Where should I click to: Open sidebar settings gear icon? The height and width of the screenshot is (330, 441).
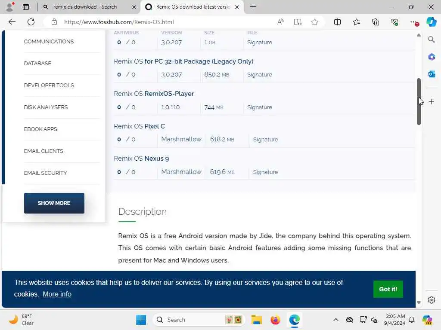[x=432, y=300]
